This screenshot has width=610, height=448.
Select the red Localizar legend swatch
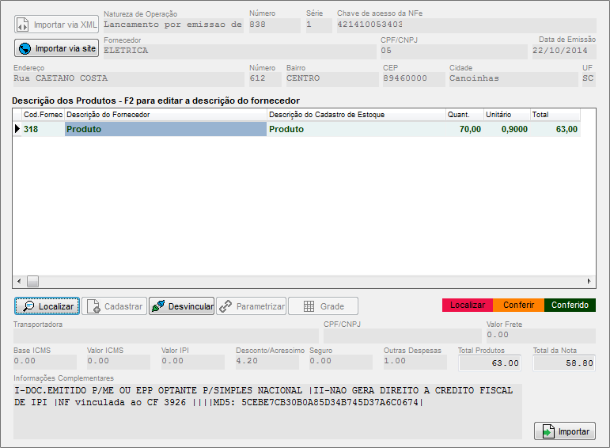(468, 306)
